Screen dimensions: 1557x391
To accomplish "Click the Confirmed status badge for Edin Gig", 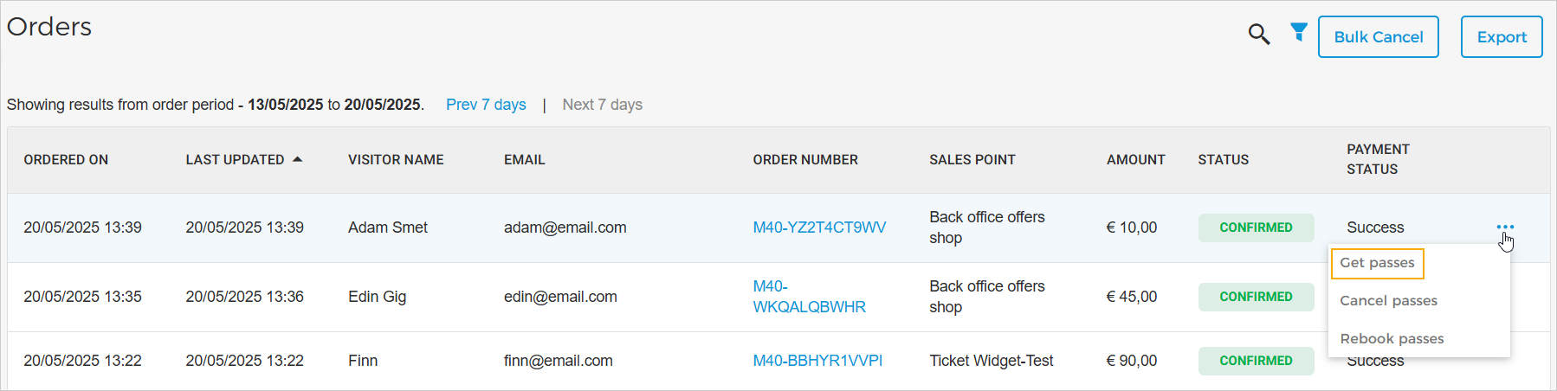I will pos(1256,297).
